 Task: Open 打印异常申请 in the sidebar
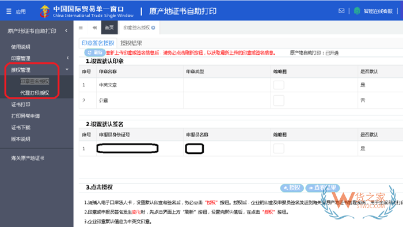pos(25,116)
